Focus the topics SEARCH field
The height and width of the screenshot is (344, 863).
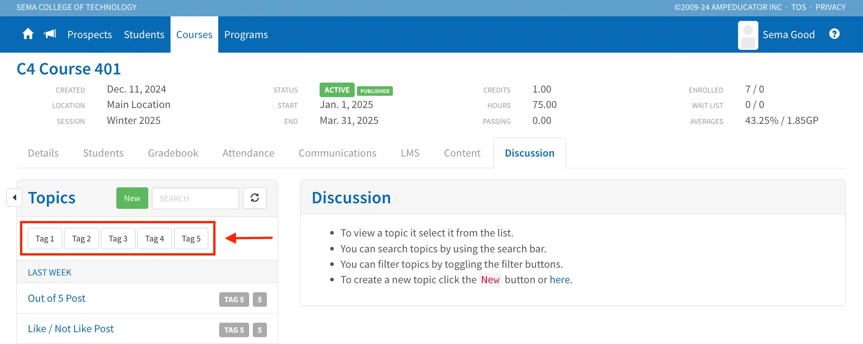(196, 198)
